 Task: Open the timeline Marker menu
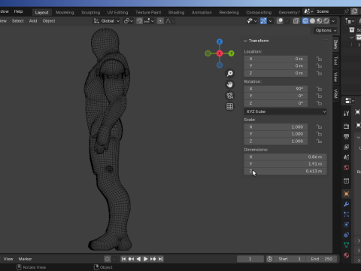[x=25, y=259]
